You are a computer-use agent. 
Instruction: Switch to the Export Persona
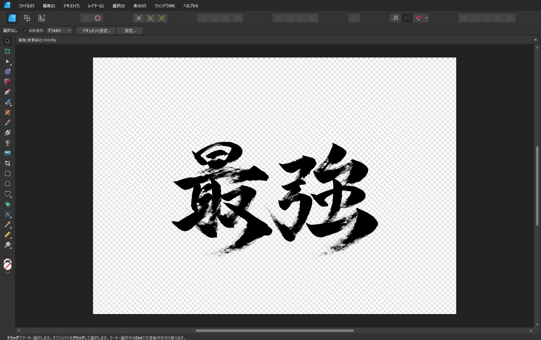click(x=42, y=18)
